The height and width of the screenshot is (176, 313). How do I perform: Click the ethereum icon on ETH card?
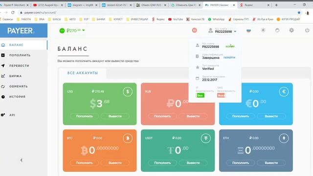[x=284, y=138]
